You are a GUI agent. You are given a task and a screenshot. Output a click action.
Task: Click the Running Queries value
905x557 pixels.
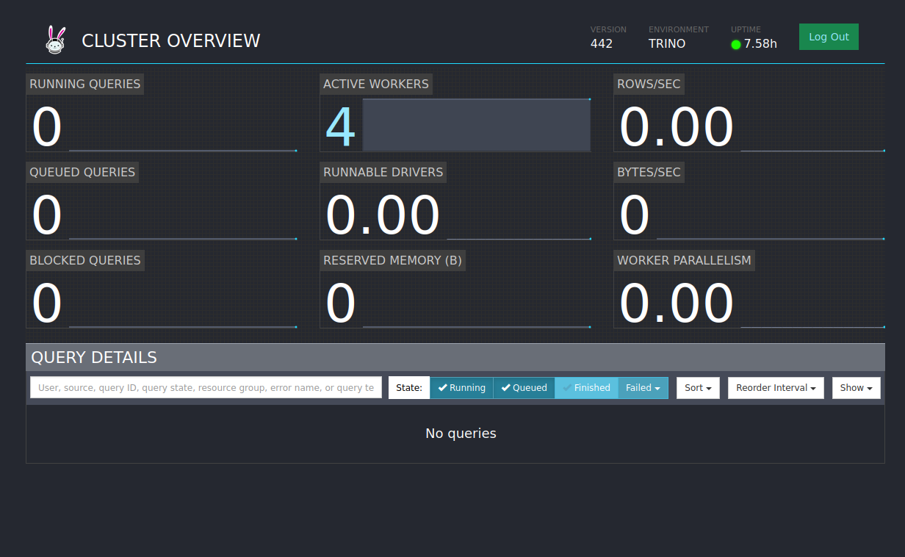click(47, 127)
